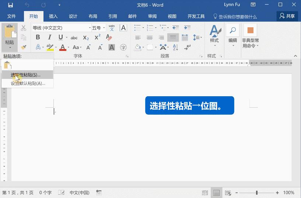The width and height of the screenshot is (301, 198).
Task: Toggle Bold formatting
Action: pyautogui.click(x=38, y=37)
